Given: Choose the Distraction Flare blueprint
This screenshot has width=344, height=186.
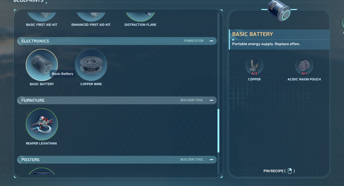Looking at the screenshot, I should tap(140, 17).
